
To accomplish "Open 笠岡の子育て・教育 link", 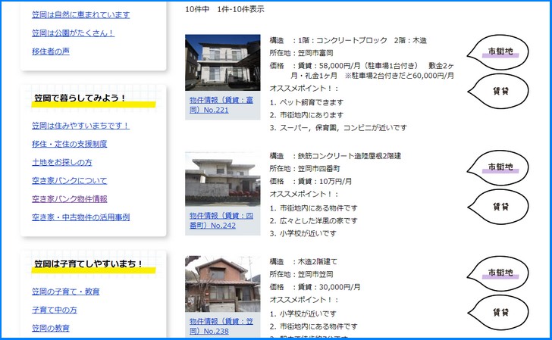I will (x=66, y=292).
